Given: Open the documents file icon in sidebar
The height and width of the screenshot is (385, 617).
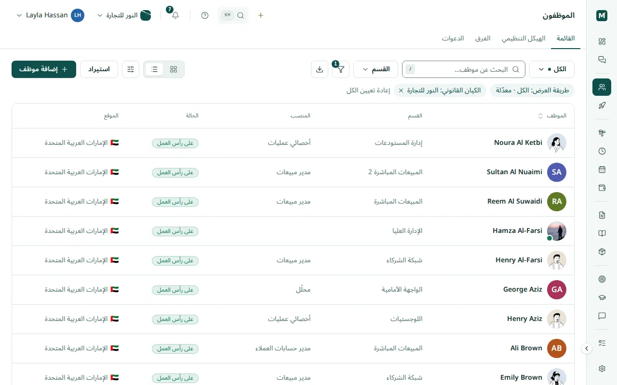Looking at the screenshot, I should tap(602, 215).
